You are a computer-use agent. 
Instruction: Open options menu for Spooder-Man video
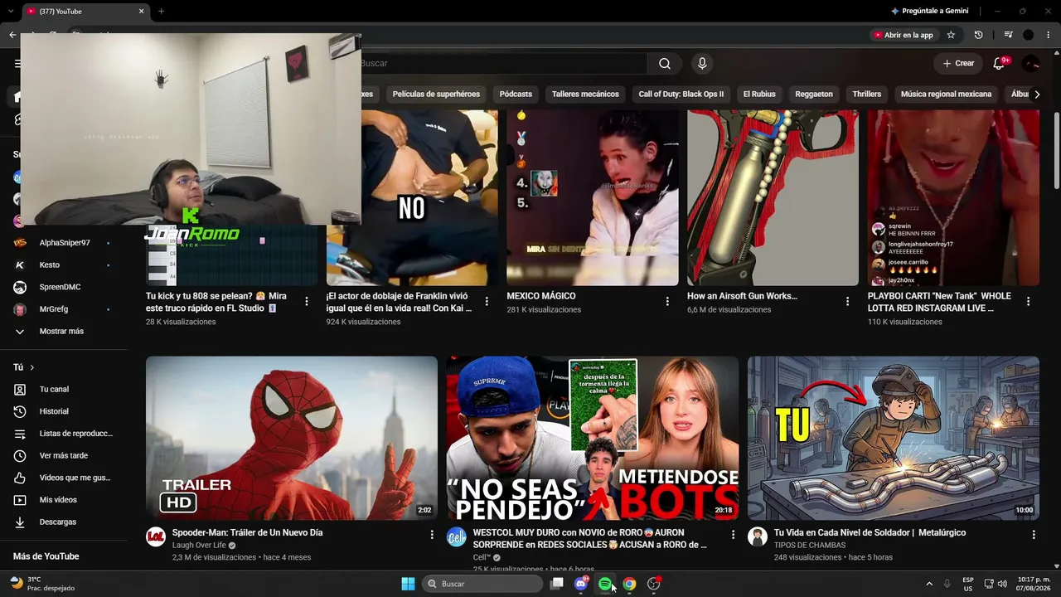pyautogui.click(x=432, y=535)
